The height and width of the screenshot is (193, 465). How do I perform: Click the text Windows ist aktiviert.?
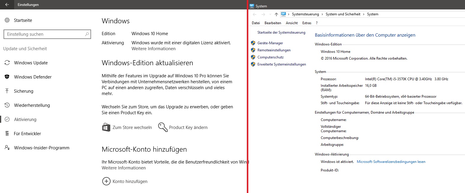pos(337,162)
